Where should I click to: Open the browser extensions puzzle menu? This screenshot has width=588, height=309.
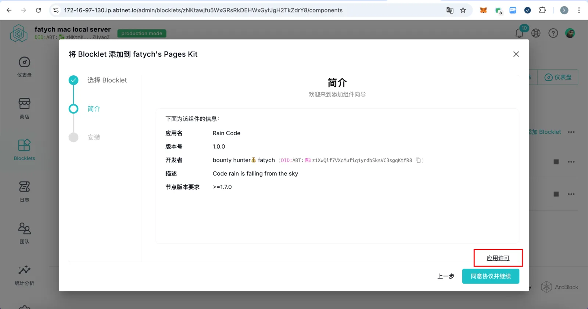(542, 10)
